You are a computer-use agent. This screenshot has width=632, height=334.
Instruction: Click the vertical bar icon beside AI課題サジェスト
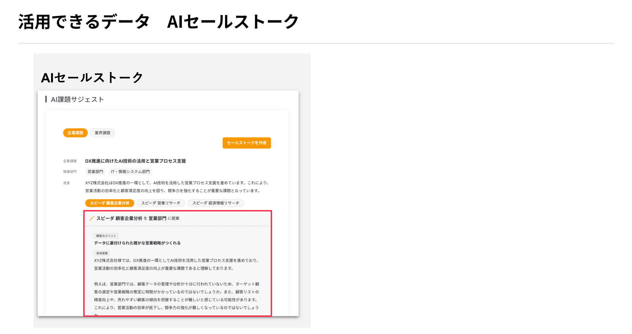[x=46, y=99]
